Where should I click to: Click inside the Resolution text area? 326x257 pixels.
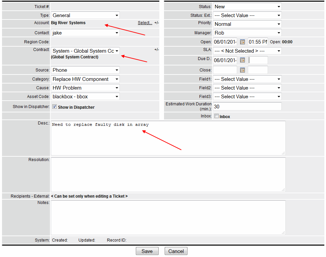(x=168, y=174)
